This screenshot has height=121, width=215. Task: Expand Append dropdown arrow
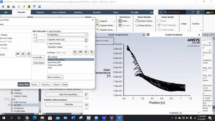tap(114, 22)
